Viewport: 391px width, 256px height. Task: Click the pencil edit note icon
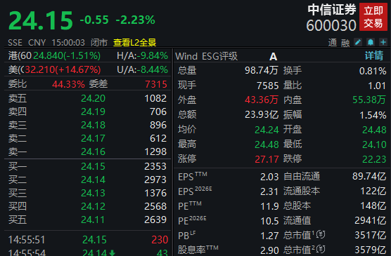click(x=358, y=42)
